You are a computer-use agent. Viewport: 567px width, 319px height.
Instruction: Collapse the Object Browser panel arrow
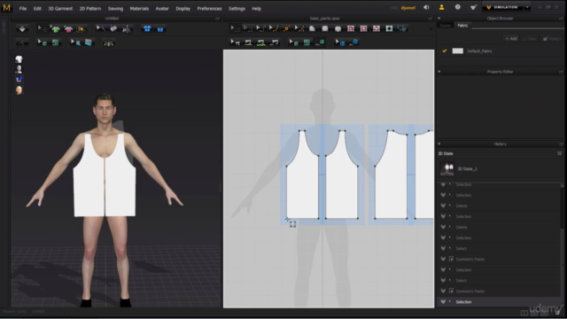[x=439, y=18]
